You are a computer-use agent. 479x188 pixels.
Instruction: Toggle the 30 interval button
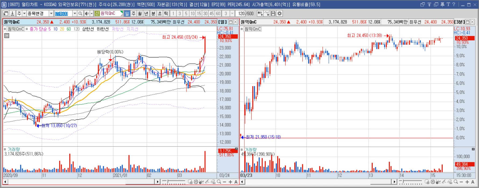tap(205, 13)
